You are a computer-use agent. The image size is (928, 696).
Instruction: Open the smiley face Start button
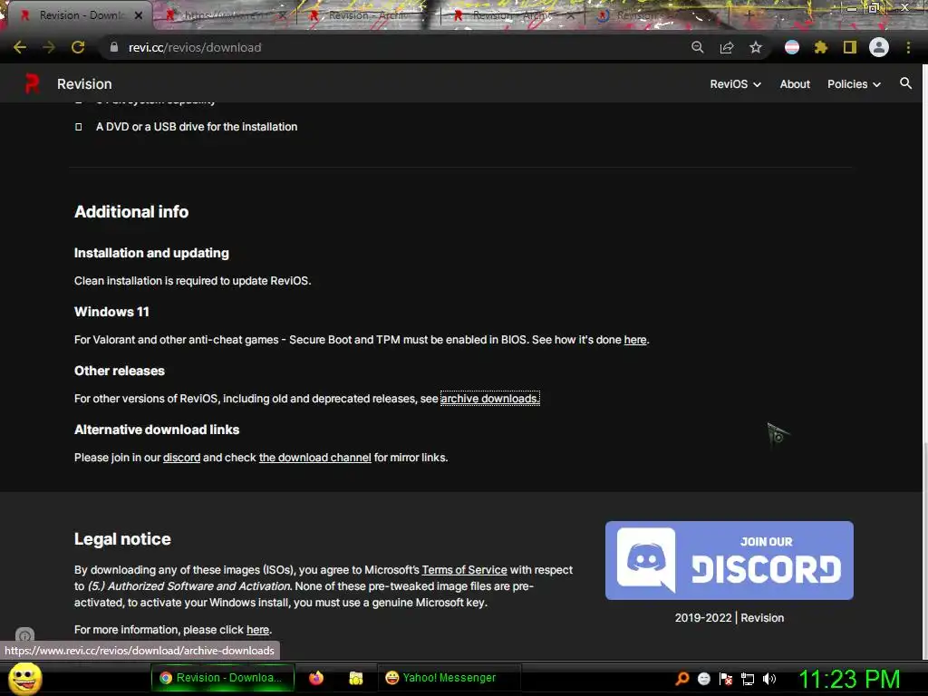pyautogui.click(x=25, y=678)
